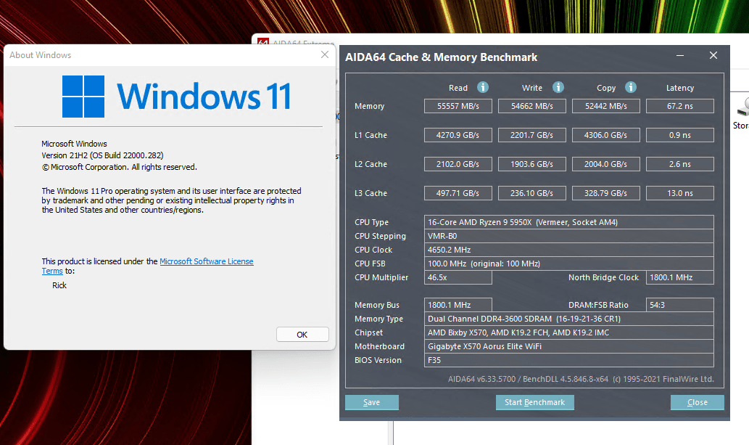The image size is (749, 445).
Task: Save the benchmark results
Action: (372, 402)
